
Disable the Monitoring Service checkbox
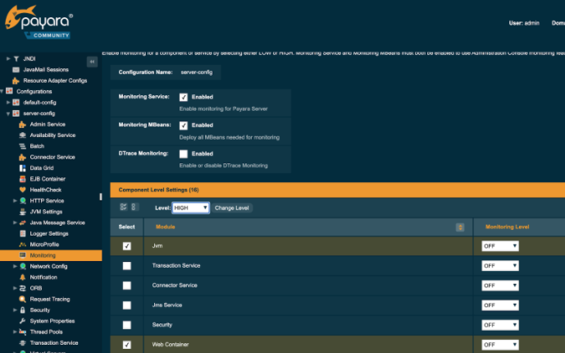point(184,97)
